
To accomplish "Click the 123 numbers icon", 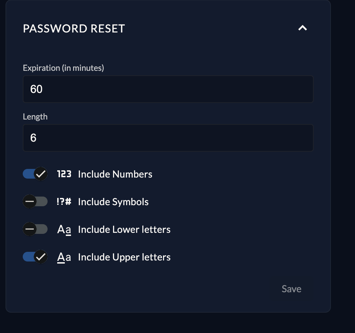I will pyautogui.click(x=64, y=174).
